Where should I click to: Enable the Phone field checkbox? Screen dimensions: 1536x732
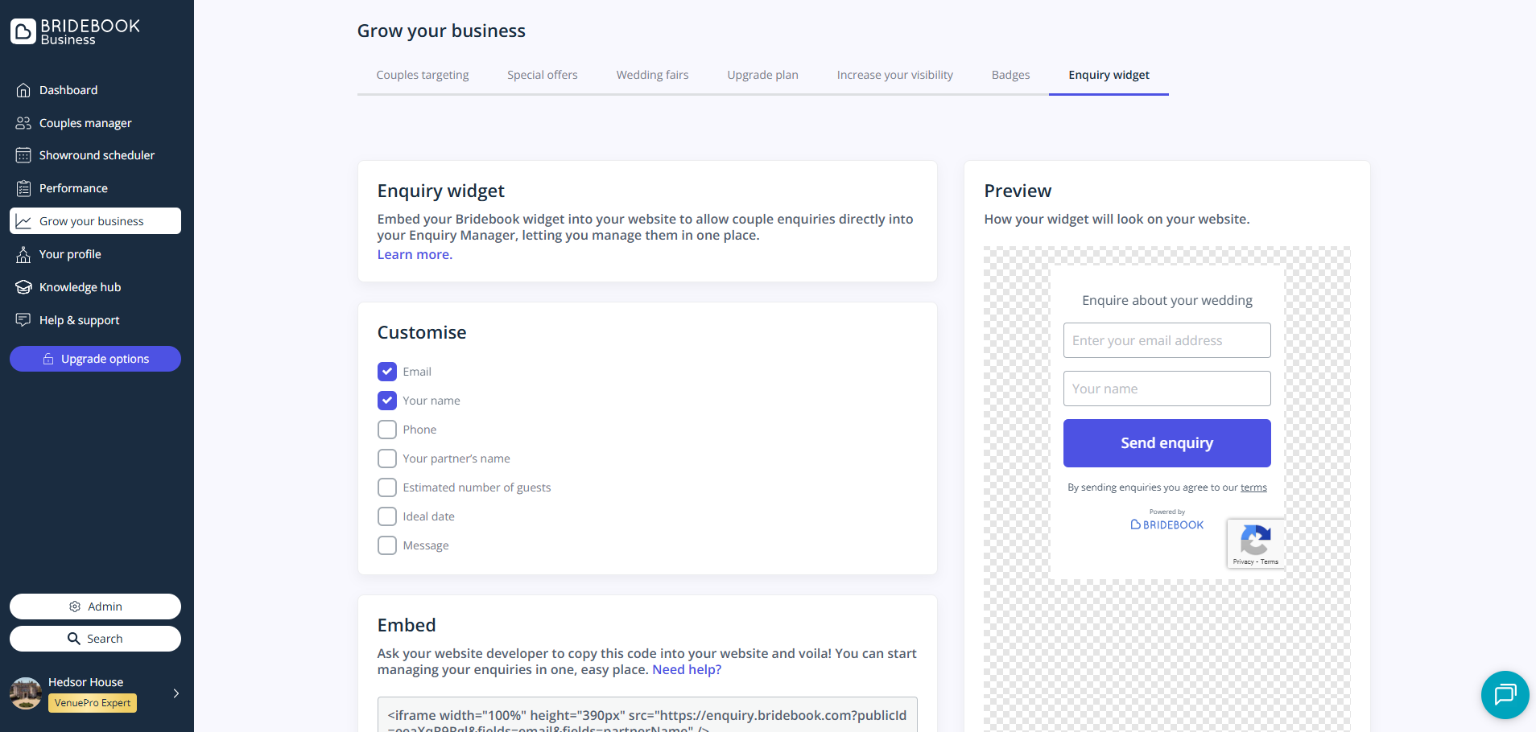(387, 430)
